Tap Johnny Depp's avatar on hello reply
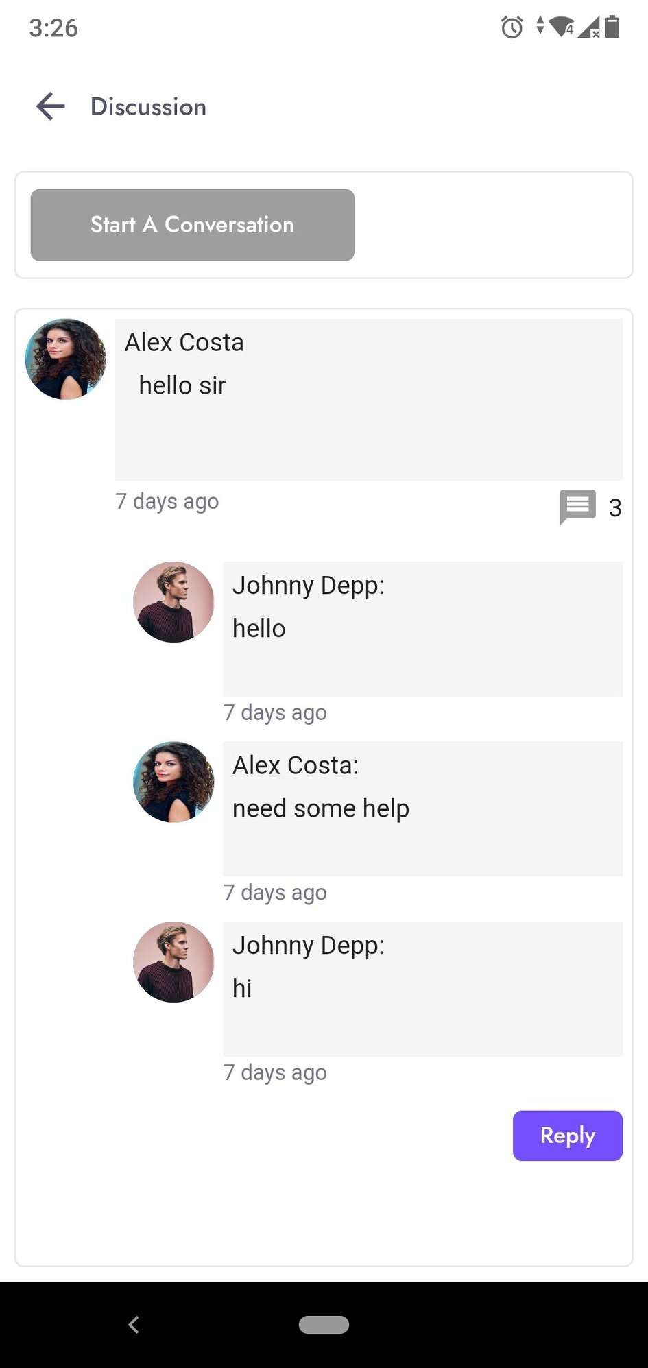 173,602
